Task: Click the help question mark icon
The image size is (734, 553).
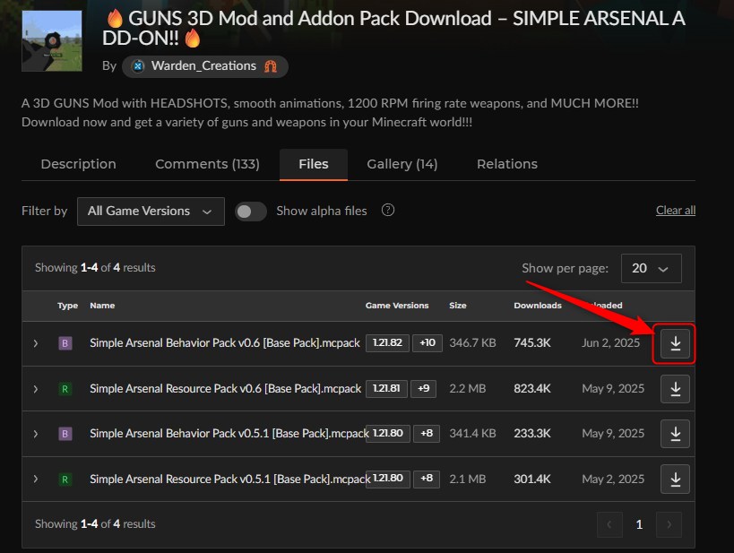Action: click(x=387, y=210)
